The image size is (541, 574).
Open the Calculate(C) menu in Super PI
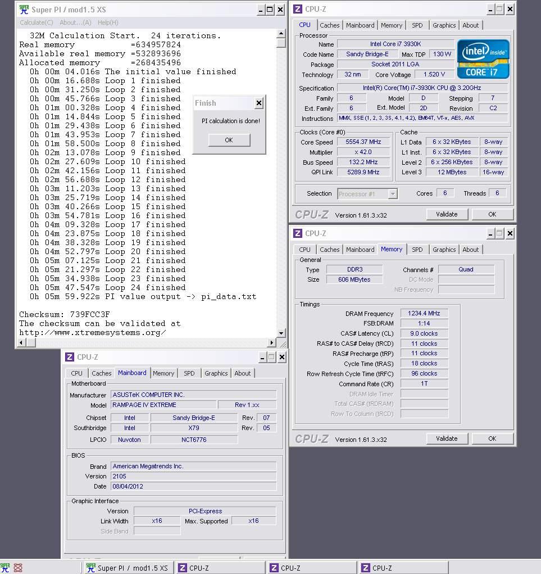pyautogui.click(x=37, y=22)
